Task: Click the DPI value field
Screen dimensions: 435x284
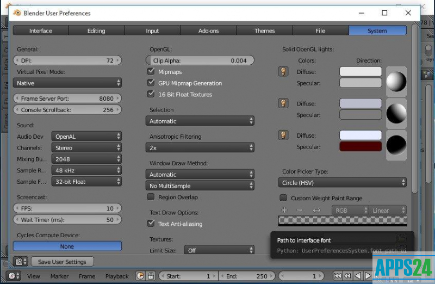Action: tap(67, 60)
